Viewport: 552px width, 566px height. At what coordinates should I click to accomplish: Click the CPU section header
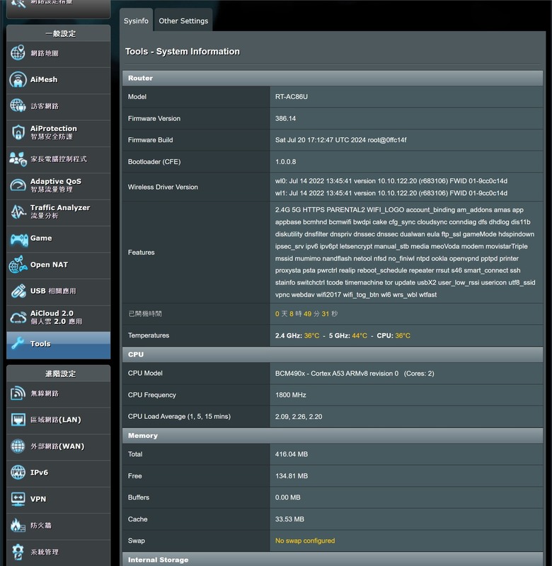tap(333, 354)
